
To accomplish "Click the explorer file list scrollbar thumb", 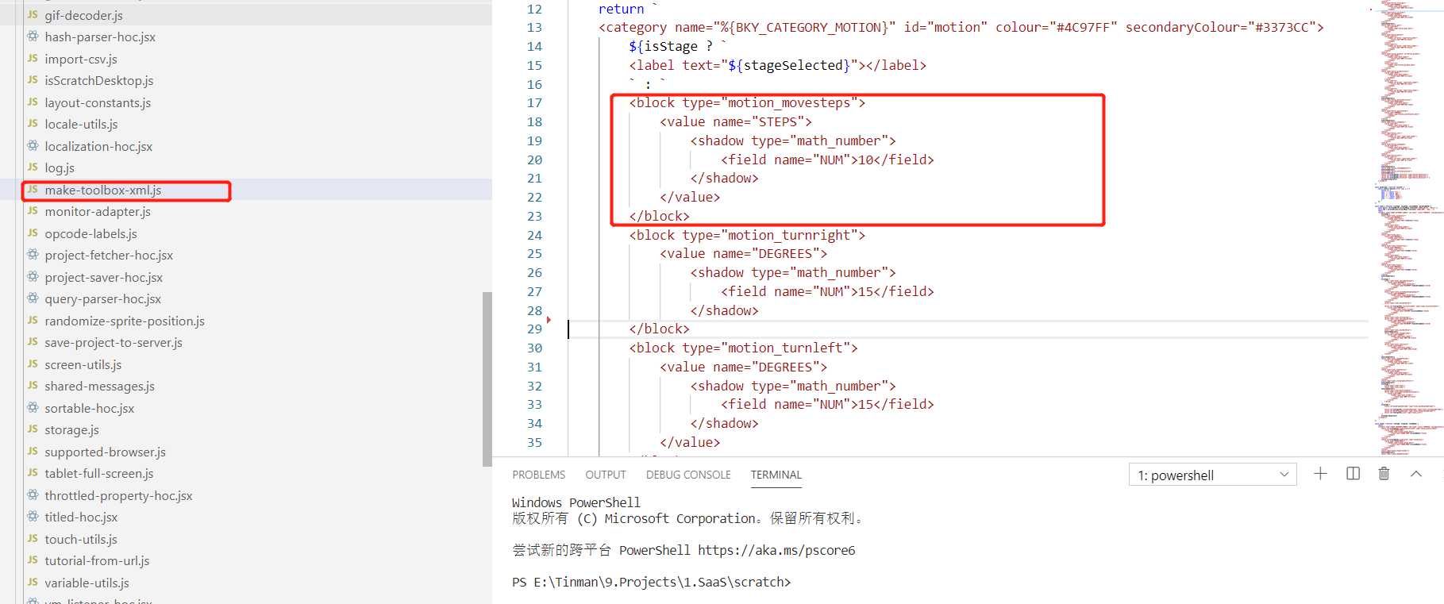I will pos(487,379).
